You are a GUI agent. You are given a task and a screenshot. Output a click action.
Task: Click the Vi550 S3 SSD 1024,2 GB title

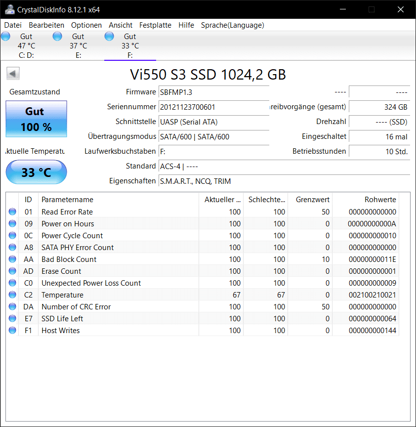[x=208, y=75]
